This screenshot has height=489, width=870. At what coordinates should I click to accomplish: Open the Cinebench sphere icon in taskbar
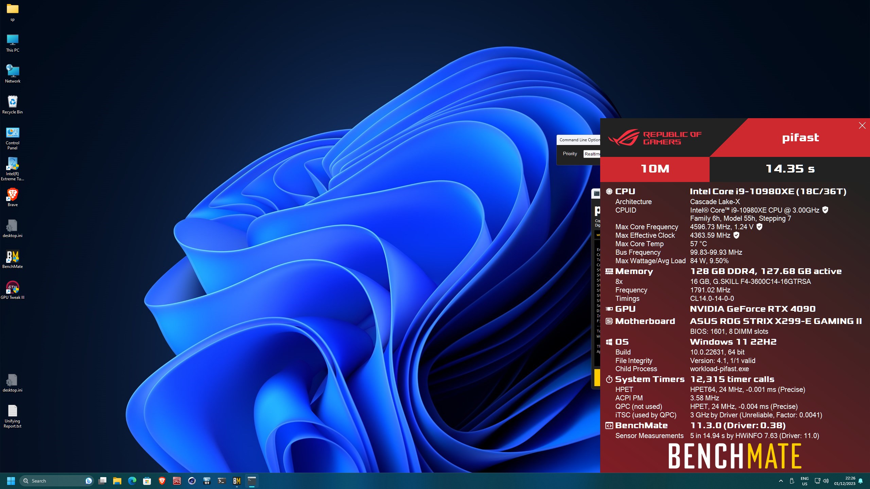pos(192,481)
